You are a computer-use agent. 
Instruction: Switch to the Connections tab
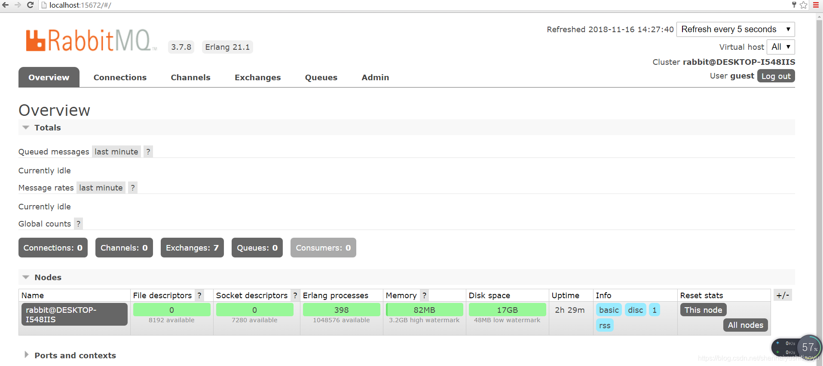click(120, 77)
